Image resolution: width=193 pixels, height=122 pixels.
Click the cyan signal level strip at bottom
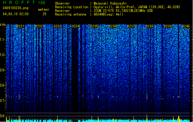(x=98, y=120)
